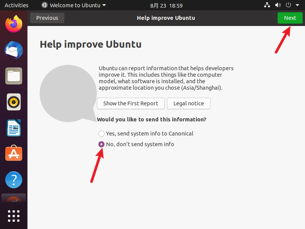Screen dimensions: 305x229
Task: Expand the Welcome to Ubuntu app menu
Action: click(x=74, y=5)
